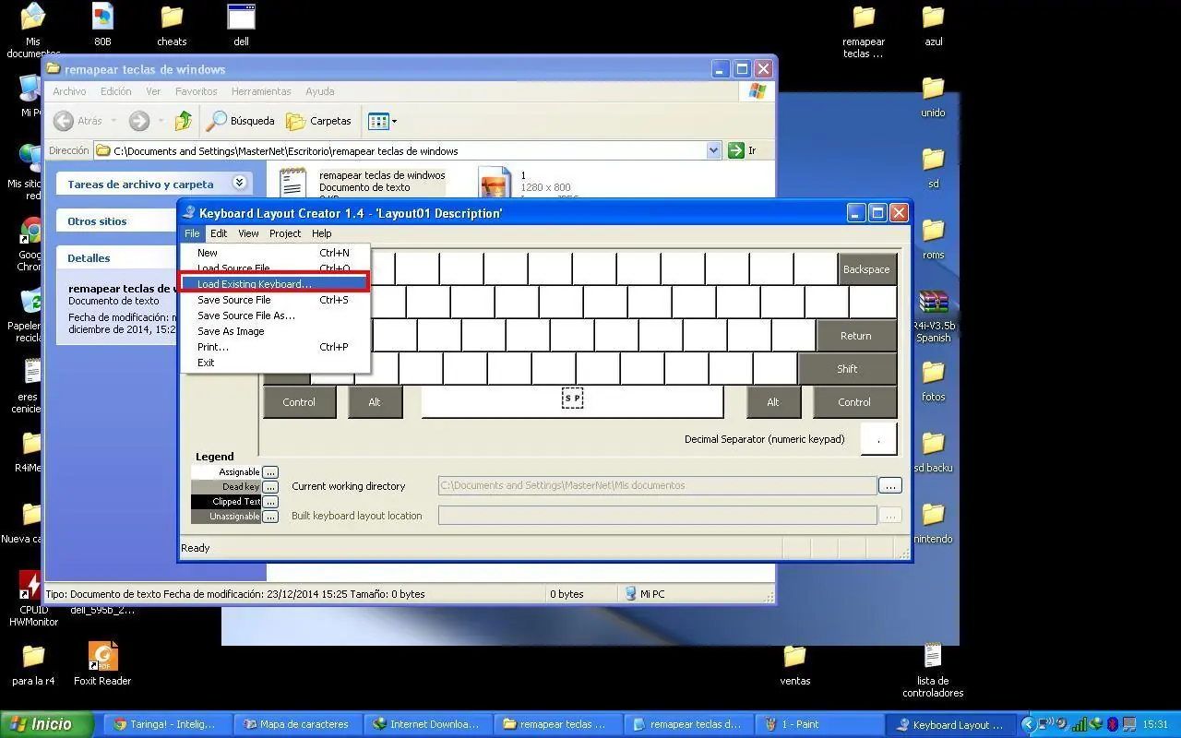Screen dimensions: 1181x738
Task: Choose Save Source File from menu
Action: tap(275, 300)
